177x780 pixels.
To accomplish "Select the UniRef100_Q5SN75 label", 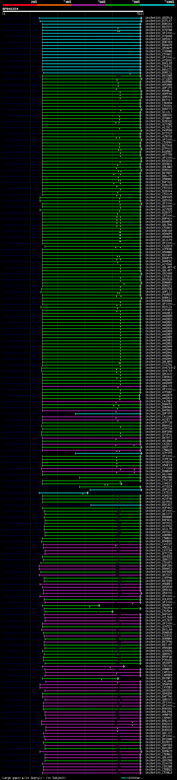I will pyautogui.click(x=159, y=48).
